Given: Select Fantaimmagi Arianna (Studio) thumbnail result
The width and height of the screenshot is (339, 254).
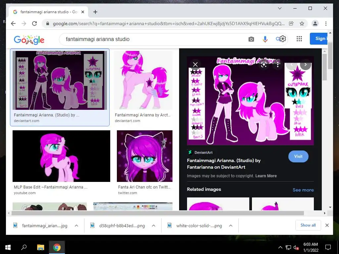Looking at the screenshot, I should tap(60, 80).
